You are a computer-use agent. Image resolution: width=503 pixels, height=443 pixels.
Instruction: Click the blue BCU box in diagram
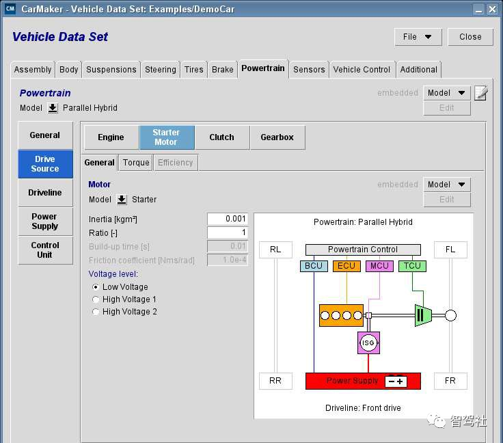point(314,266)
